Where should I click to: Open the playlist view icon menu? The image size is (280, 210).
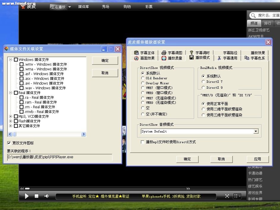pyautogui.click(x=237, y=196)
